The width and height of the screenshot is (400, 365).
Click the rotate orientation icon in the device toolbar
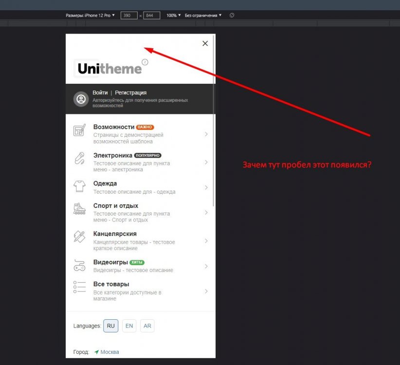tap(232, 15)
